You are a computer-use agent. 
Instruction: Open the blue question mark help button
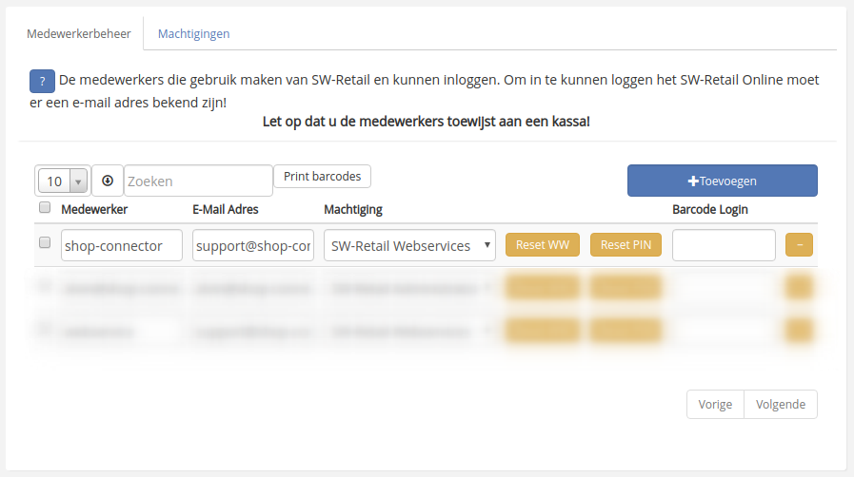pyautogui.click(x=42, y=82)
